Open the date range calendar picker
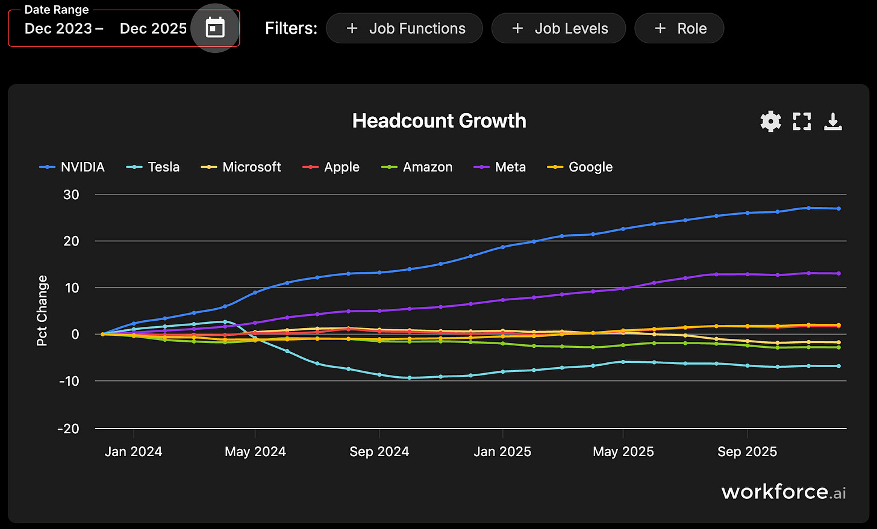 [215, 28]
